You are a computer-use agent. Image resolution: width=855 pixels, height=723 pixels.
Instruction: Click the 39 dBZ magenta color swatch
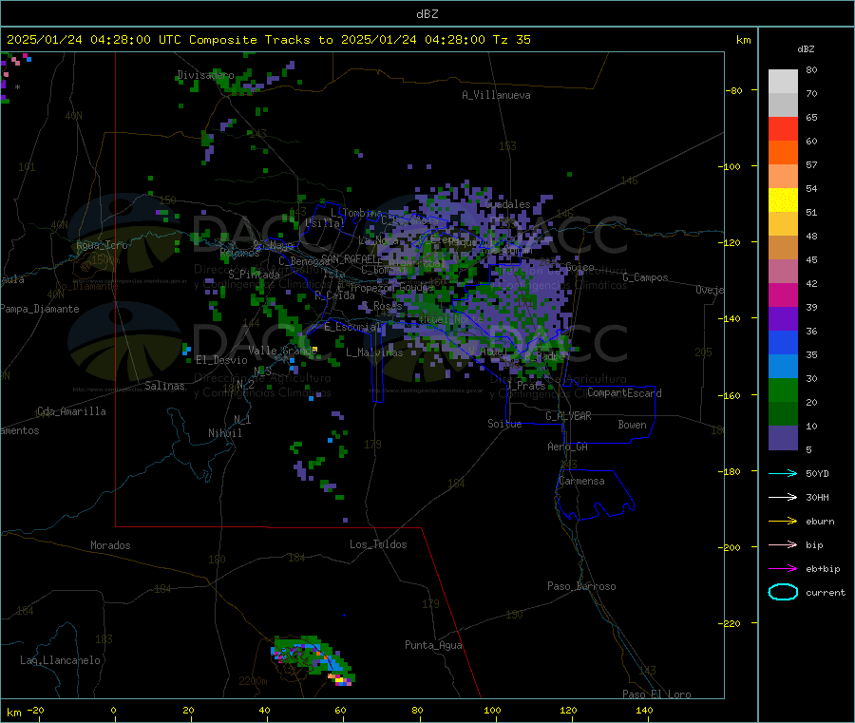click(783, 295)
